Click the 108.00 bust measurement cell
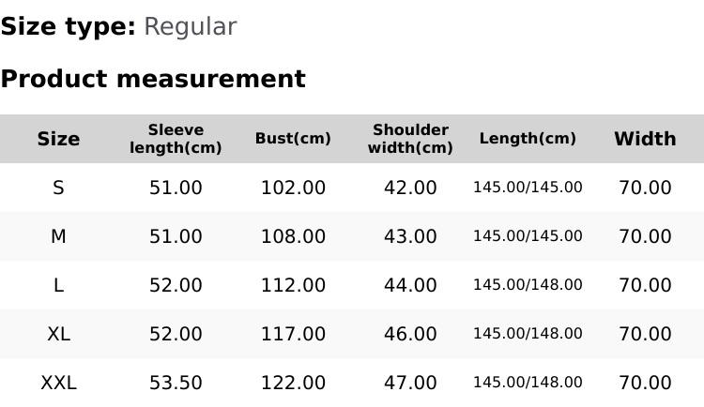The image size is (704, 407). coord(293,236)
